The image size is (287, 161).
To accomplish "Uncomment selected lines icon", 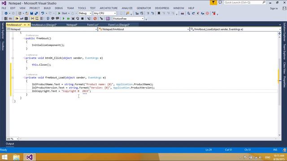I will click(x=152, y=13).
